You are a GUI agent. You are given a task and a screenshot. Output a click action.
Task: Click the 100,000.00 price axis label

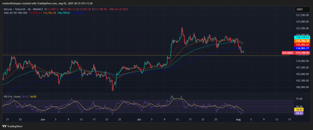302,87
